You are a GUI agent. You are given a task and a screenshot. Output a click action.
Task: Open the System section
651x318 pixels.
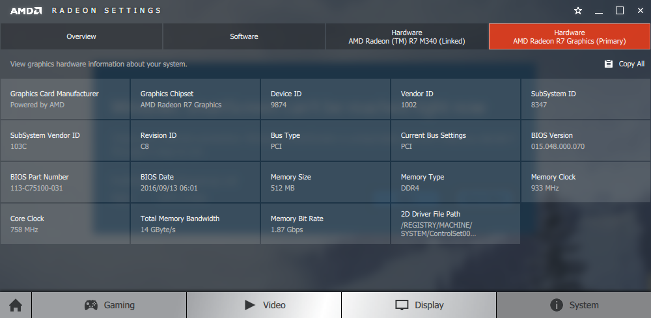coord(574,305)
